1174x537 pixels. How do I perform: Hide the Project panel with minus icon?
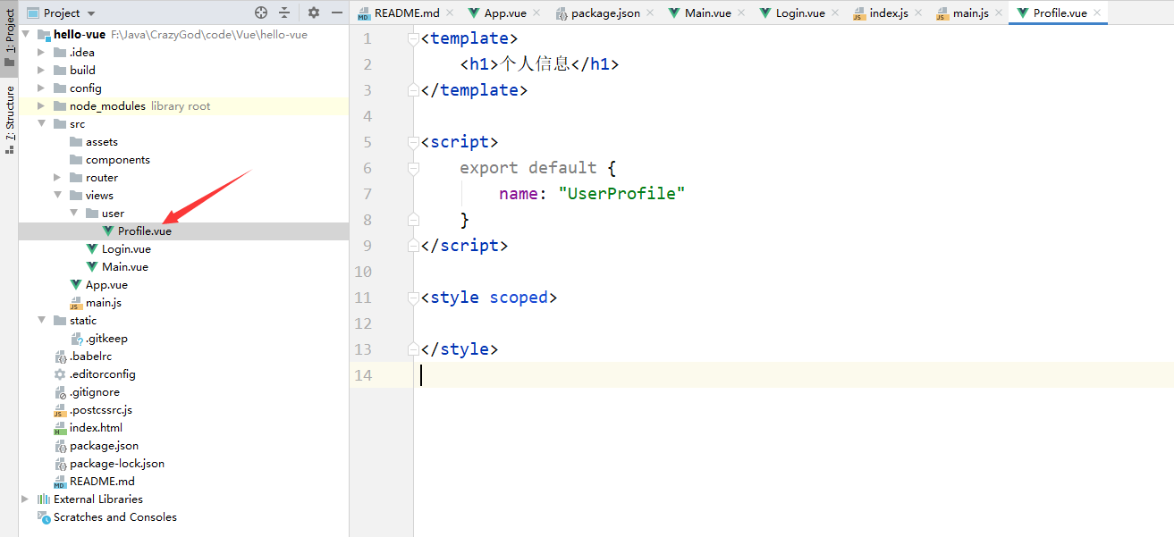(x=337, y=13)
